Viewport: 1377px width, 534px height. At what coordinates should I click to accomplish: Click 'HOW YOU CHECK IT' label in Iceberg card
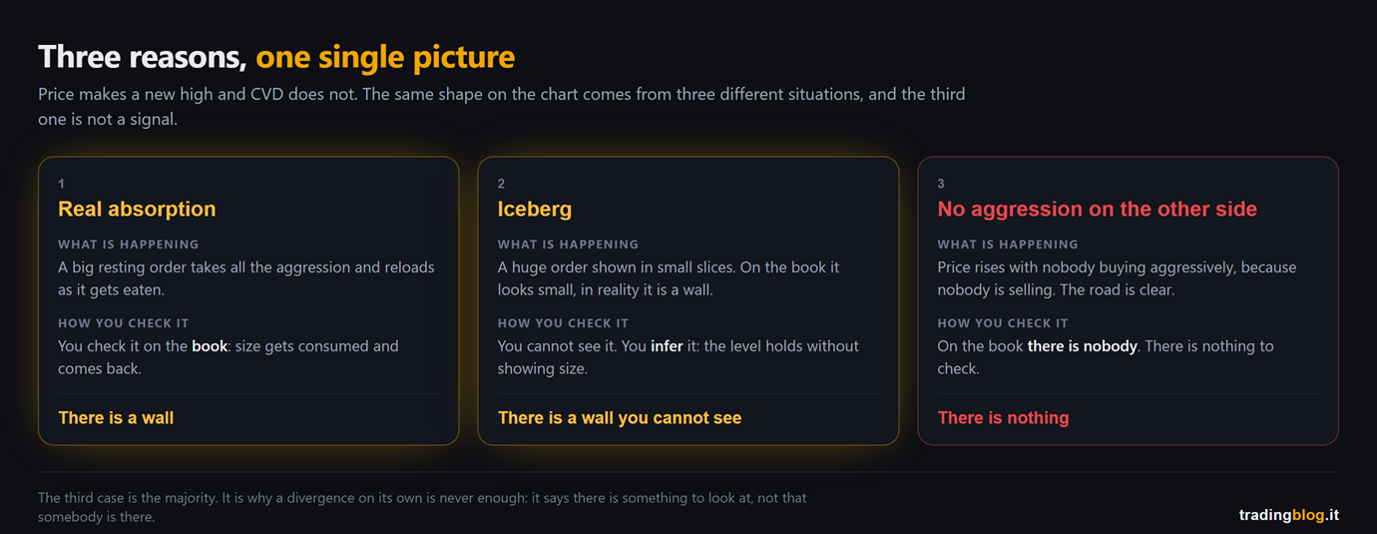[563, 323]
